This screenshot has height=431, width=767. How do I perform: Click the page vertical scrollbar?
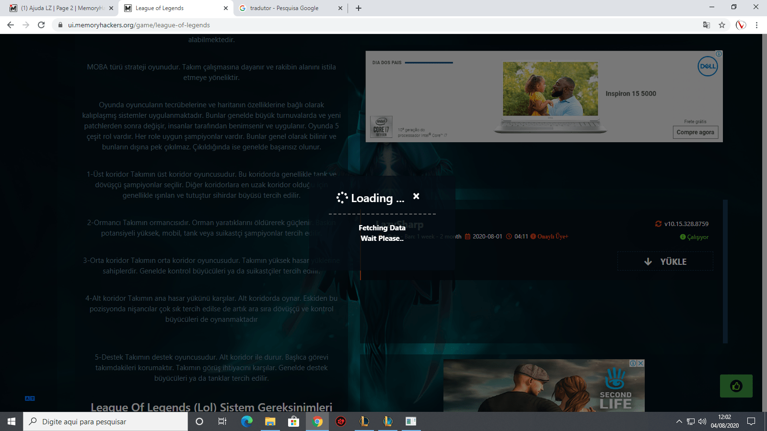click(764, 223)
